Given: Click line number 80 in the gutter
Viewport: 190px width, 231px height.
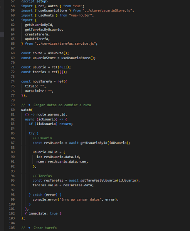Looking at the screenshot, I should [x=13, y=110].
